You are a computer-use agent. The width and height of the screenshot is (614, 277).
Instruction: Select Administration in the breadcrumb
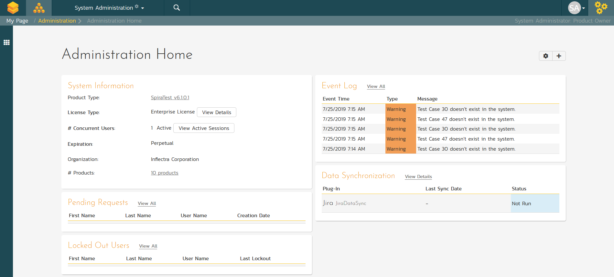coord(57,21)
